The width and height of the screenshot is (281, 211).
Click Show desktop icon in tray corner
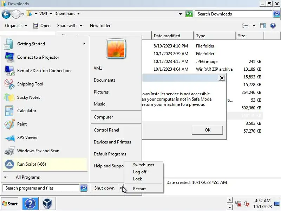[x=277, y=204]
